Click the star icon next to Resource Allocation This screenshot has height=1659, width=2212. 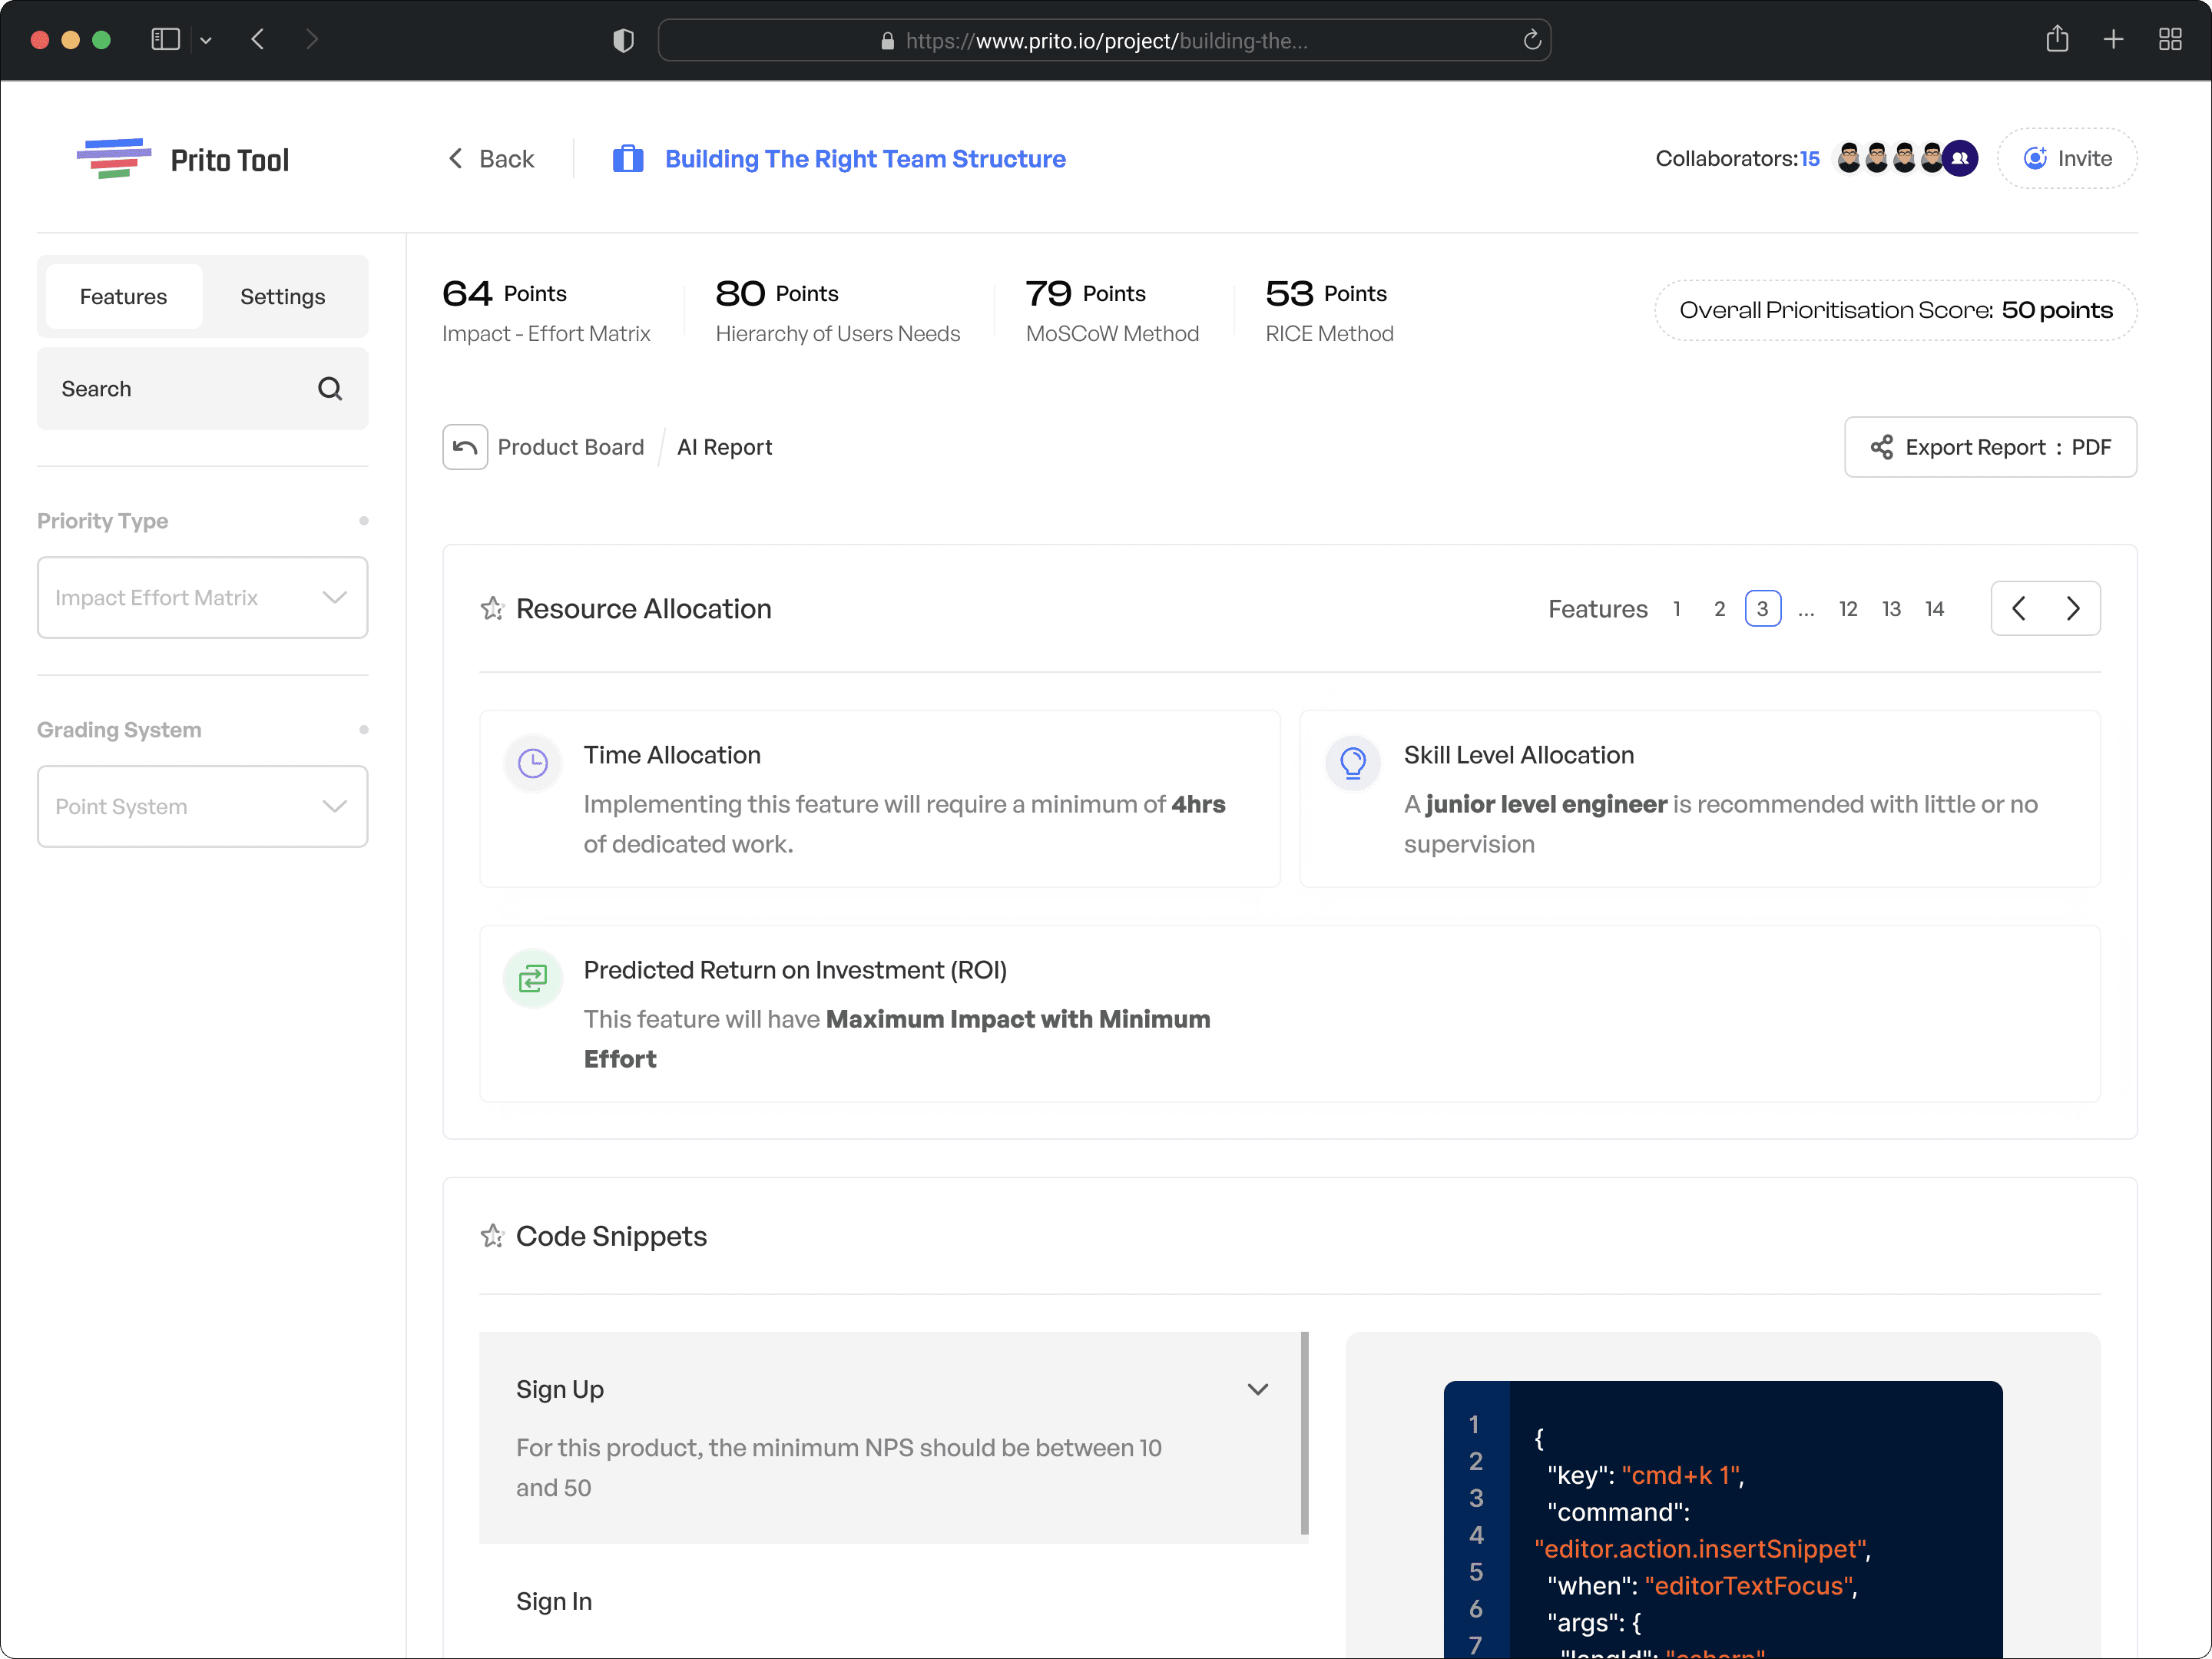[492, 609]
